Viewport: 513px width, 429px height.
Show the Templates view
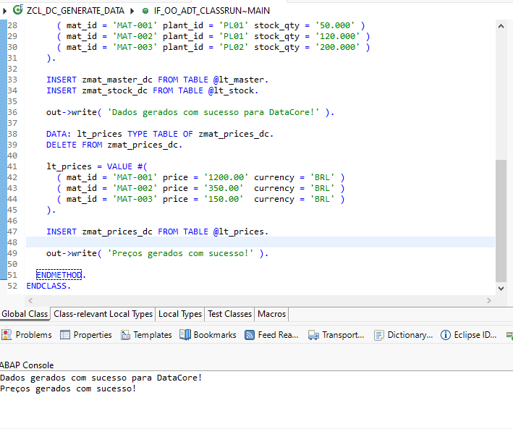click(x=146, y=335)
